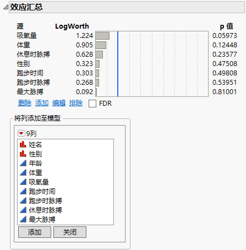Select 最大脉搏 source row in effect table
The image size is (246, 250).
[x=30, y=92]
